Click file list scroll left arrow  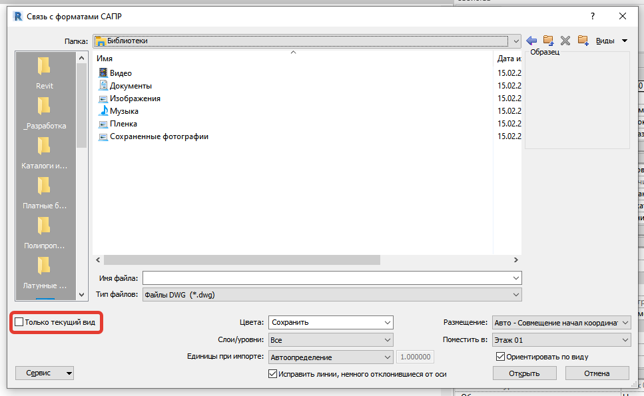(x=98, y=260)
